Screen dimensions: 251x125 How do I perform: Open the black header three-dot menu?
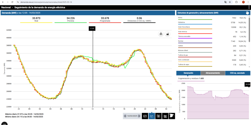pyautogui.click(x=249, y=7)
